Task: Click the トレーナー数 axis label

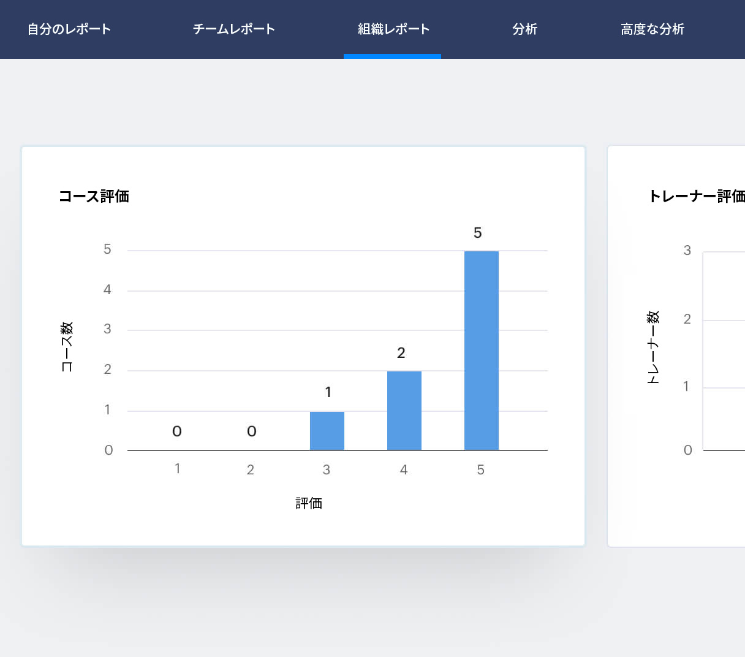Action: pos(654,346)
